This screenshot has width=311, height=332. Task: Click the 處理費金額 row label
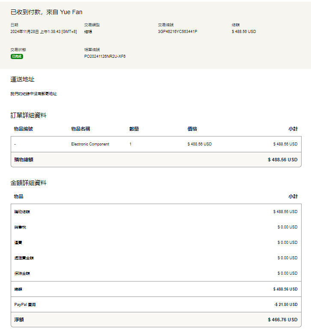(x=24, y=258)
